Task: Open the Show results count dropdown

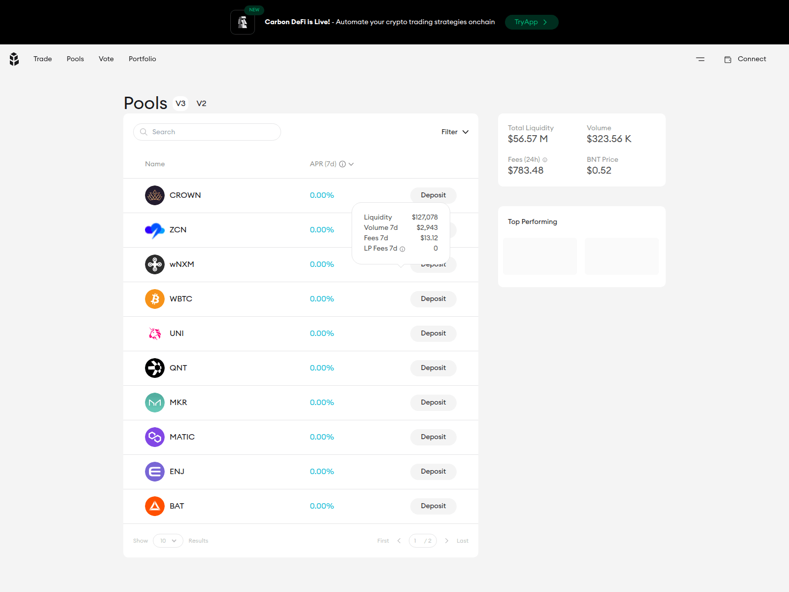Action: (168, 541)
